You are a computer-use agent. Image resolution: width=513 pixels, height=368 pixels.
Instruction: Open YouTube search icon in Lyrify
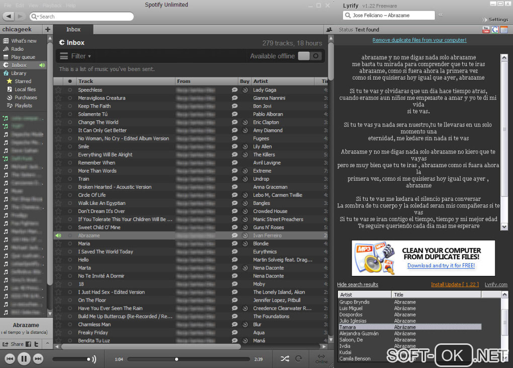tap(486, 30)
